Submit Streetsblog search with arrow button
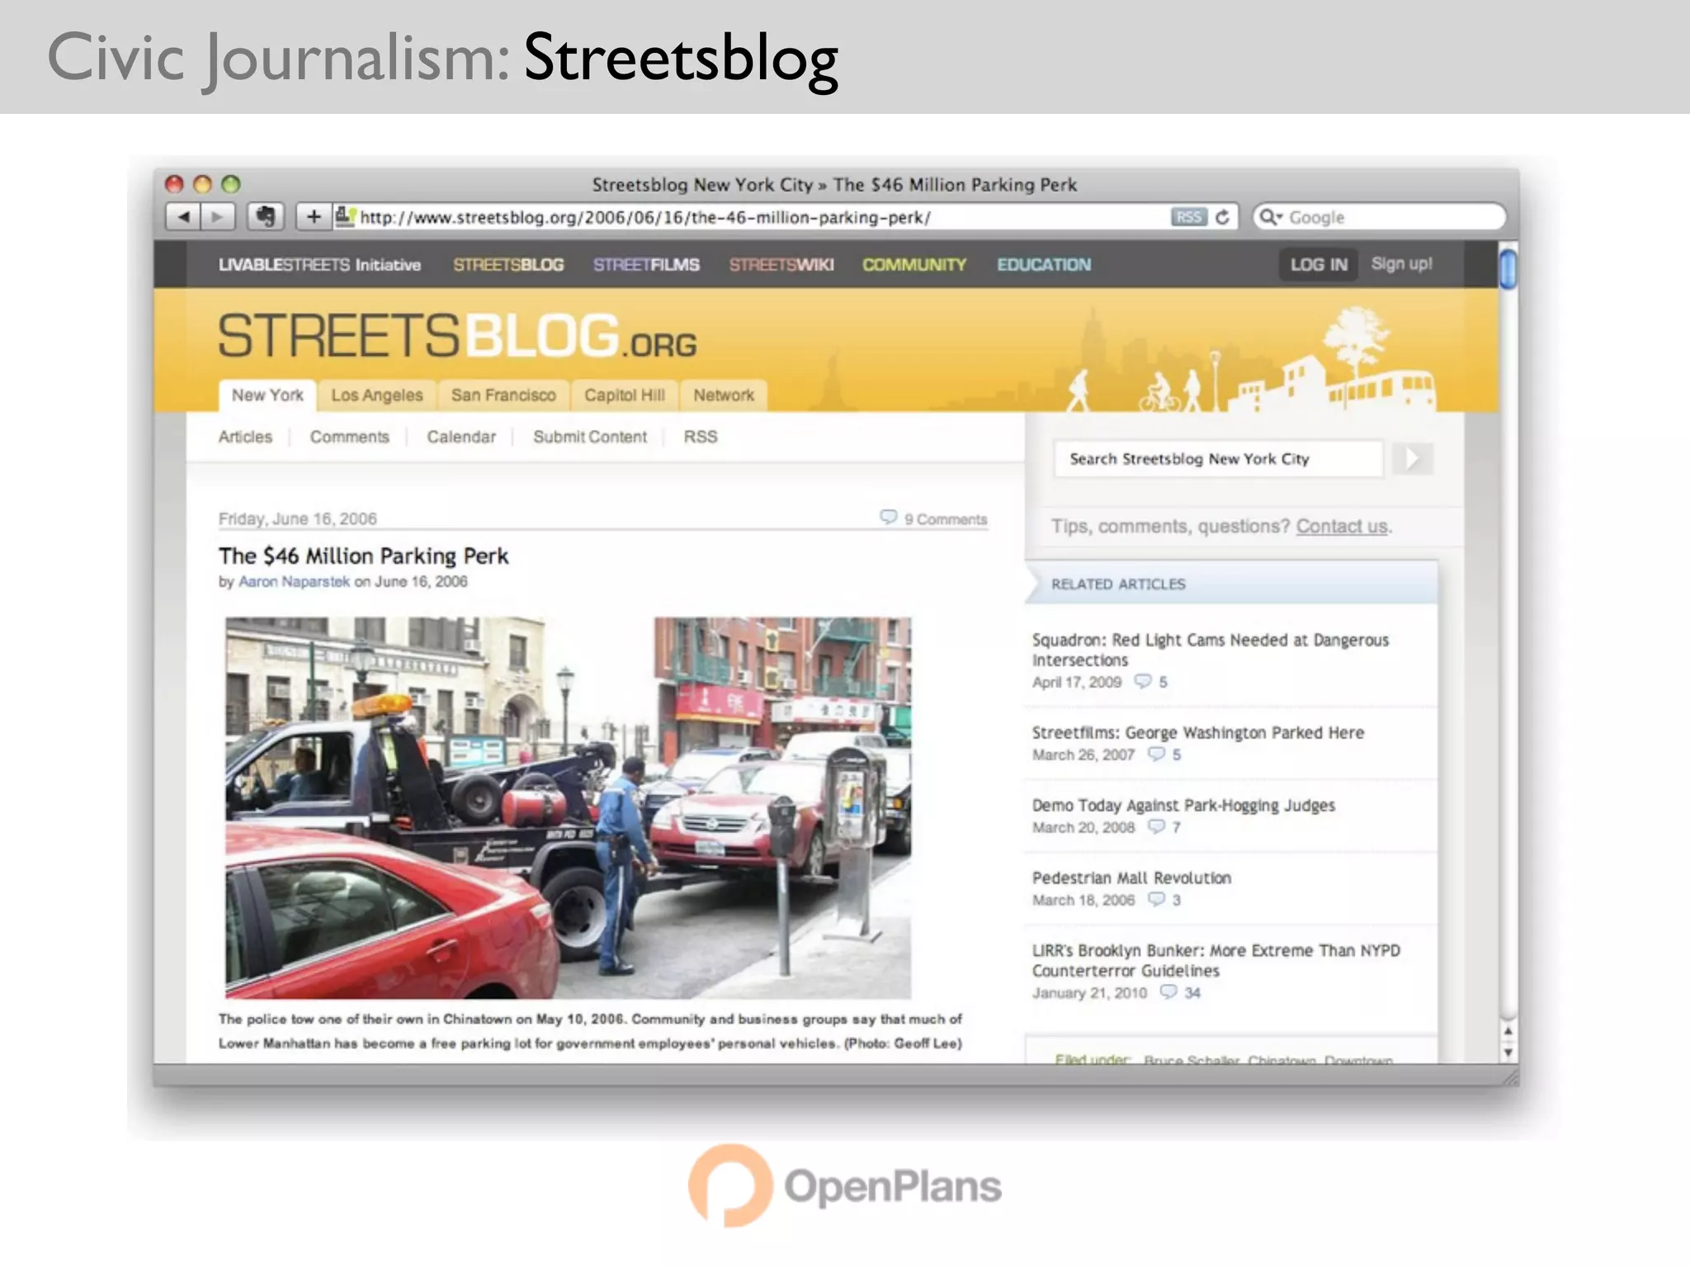The width and height of the screenshot is (1690, 1268). [x=1412, y=458]
